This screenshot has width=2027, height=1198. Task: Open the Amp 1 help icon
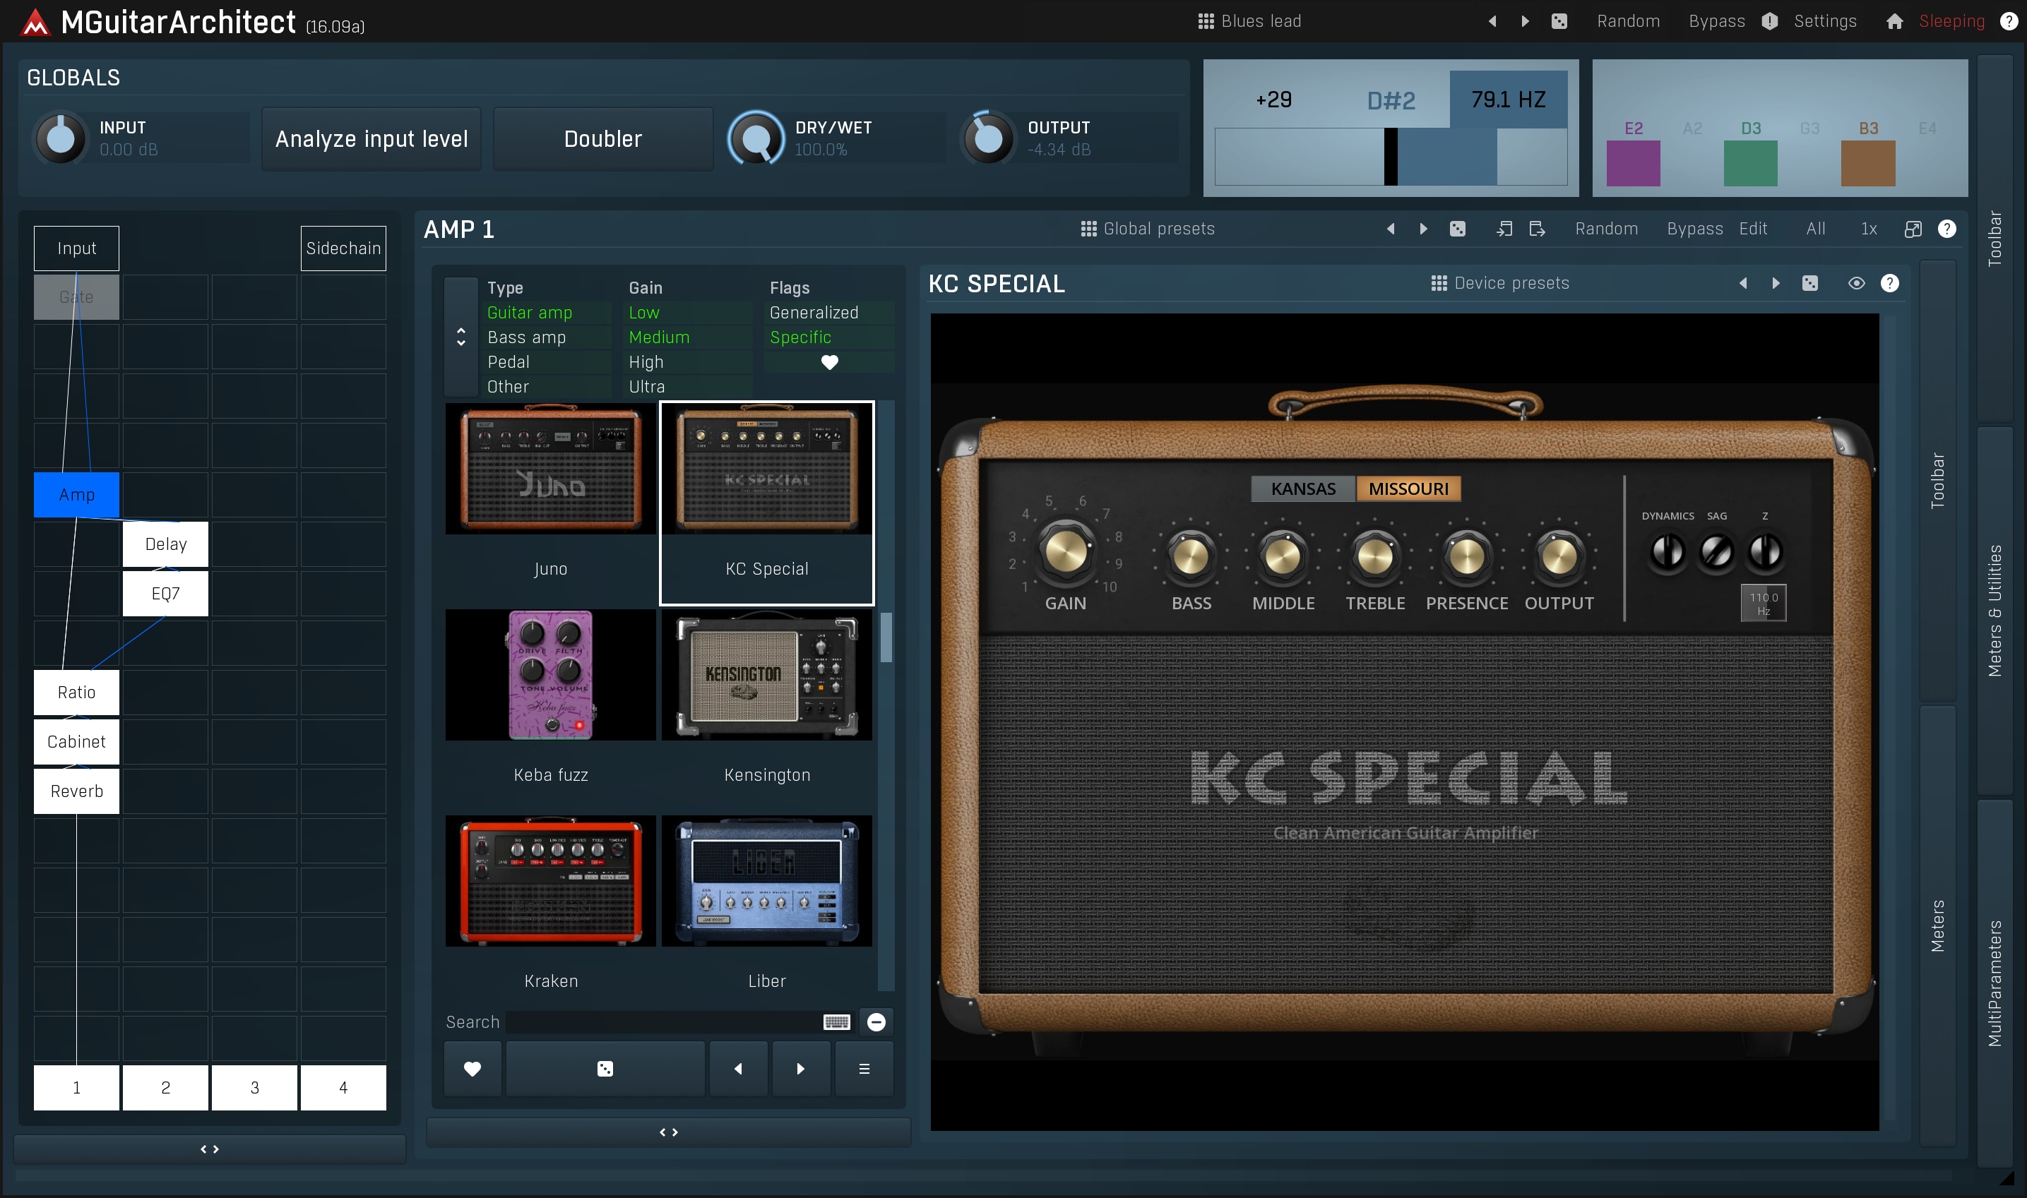1947,229
